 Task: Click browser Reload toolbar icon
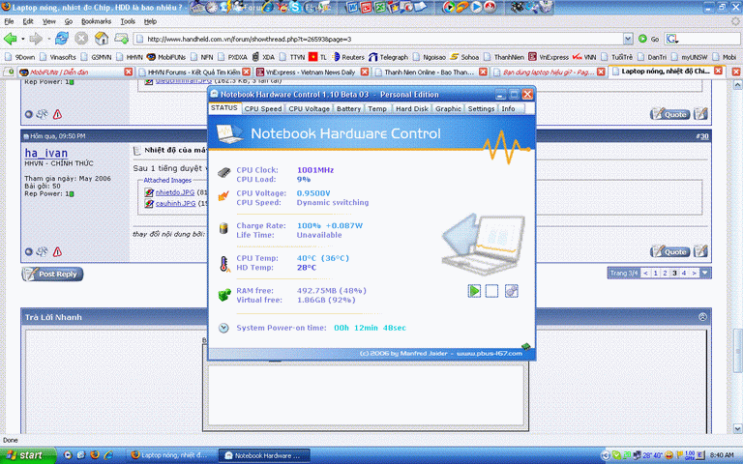coord(61,39)
